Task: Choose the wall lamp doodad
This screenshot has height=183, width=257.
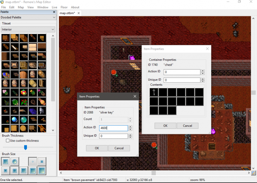Action: 42,111
